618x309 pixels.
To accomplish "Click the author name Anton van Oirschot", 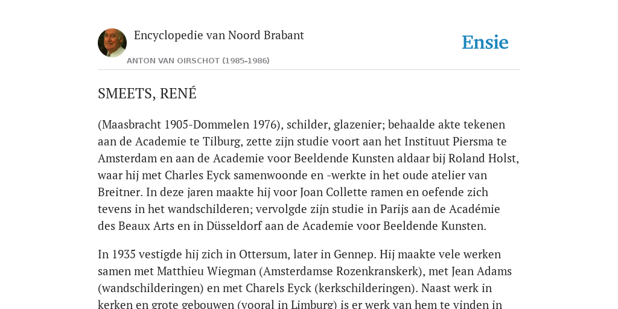I will pos(198,61).
